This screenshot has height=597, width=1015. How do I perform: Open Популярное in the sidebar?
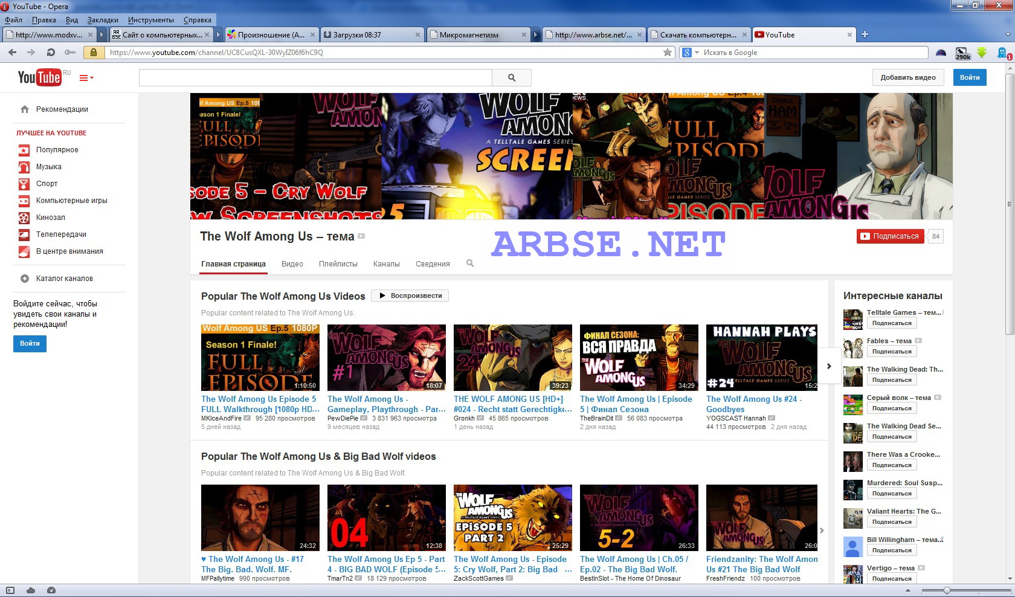coord(57,150)
